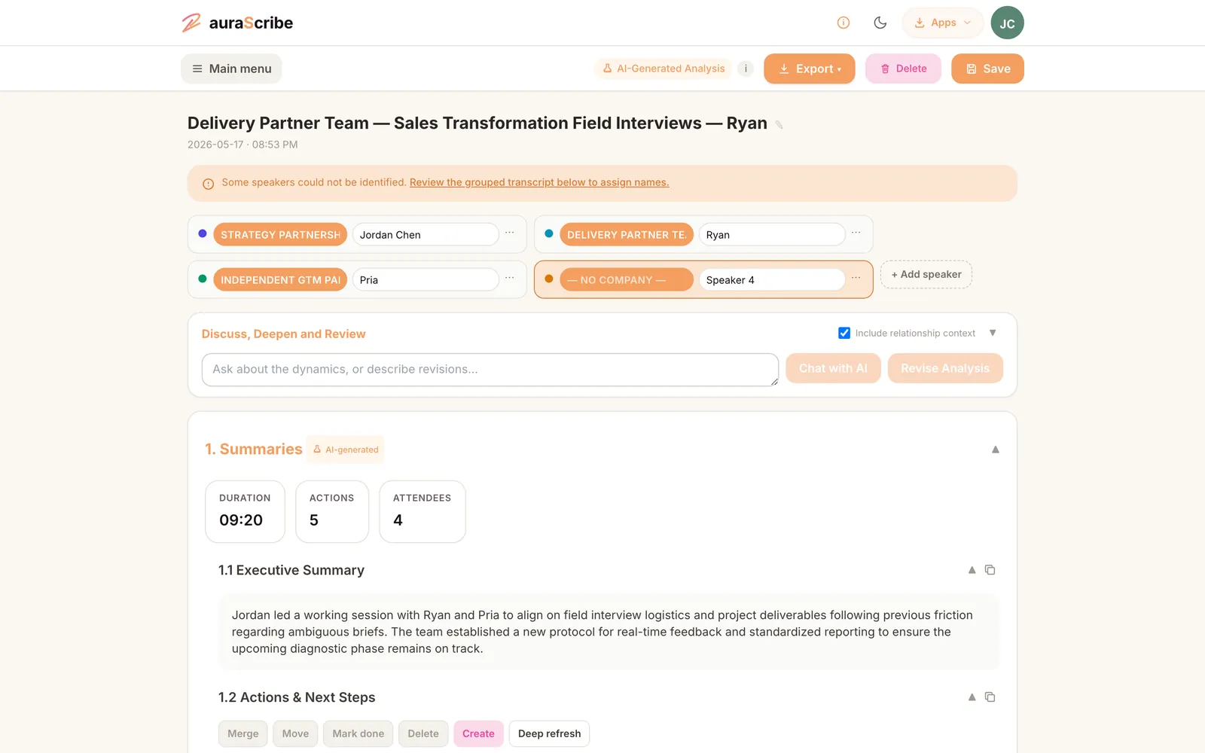
Task: Open the Main menu
Action: [x=231, y=69]
